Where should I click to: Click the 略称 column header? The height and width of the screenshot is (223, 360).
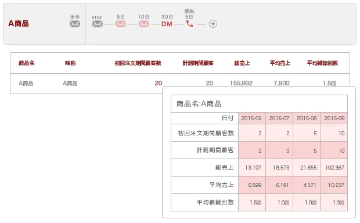70,63
